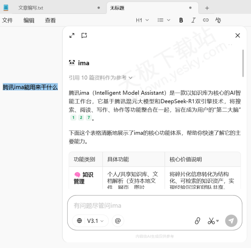Open the 文件 menu
This screenshot has height=248, width=251.
tap(8, 20)
